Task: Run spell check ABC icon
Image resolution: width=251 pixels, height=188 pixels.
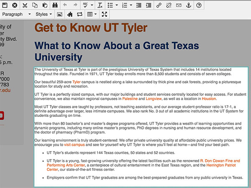Action: click(85, 5)
